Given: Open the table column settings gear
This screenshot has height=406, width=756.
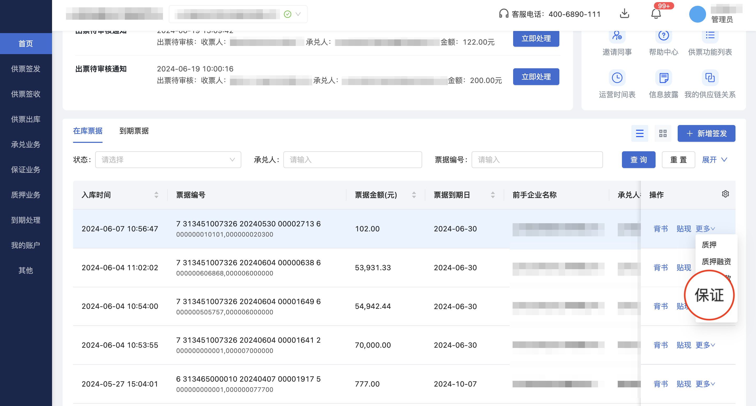Looking at the screenshot, I should click(726, 194).
